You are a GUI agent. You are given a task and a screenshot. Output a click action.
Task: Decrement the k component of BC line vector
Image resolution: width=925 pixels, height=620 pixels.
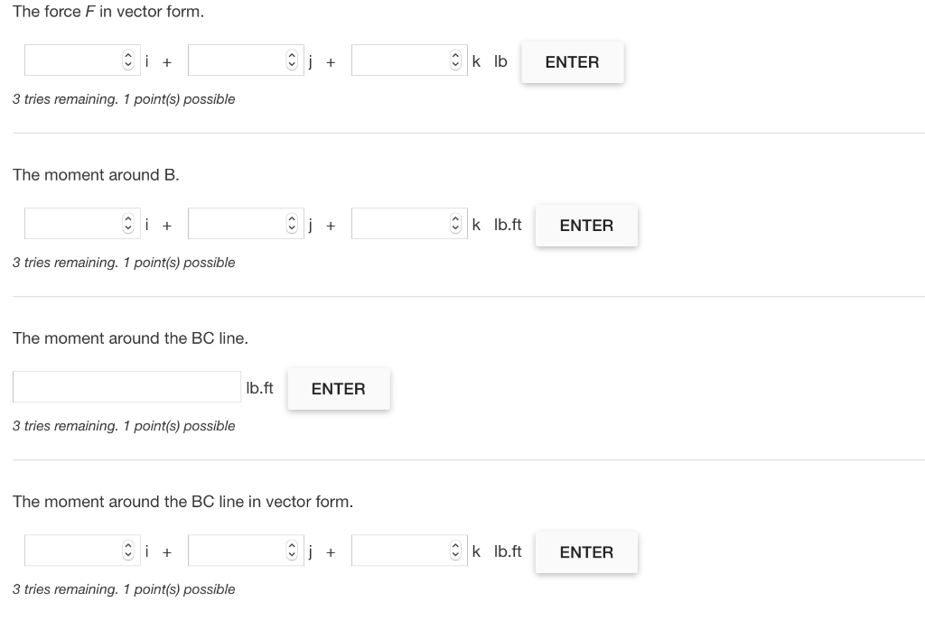tap(457, 554)
